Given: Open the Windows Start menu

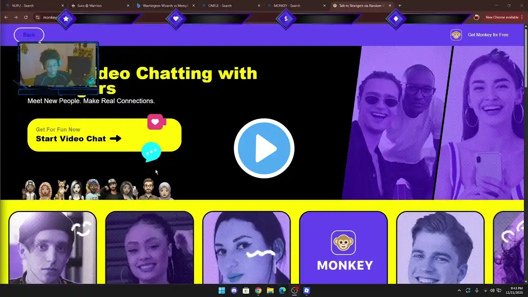Looking at the screenshot, I should pos(222,290).
